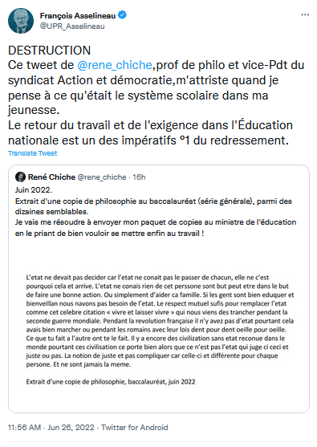The height and width of the screenshot is (447, 317).
Task: Click the René Chiche name in quoted tweet
Action: click(x=51, y=177)
